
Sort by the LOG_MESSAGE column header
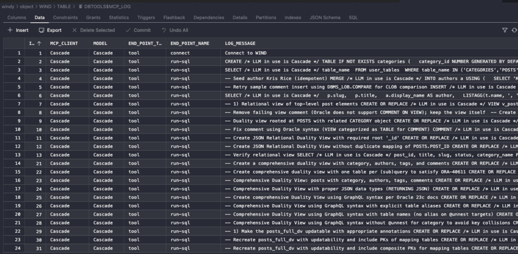240,44
